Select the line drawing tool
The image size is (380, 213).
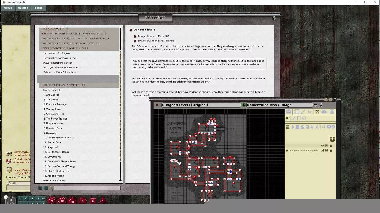[294, 118]
